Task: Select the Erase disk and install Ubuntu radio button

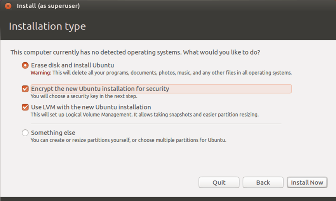Action: pyautogui.click(x=25, y=65)
